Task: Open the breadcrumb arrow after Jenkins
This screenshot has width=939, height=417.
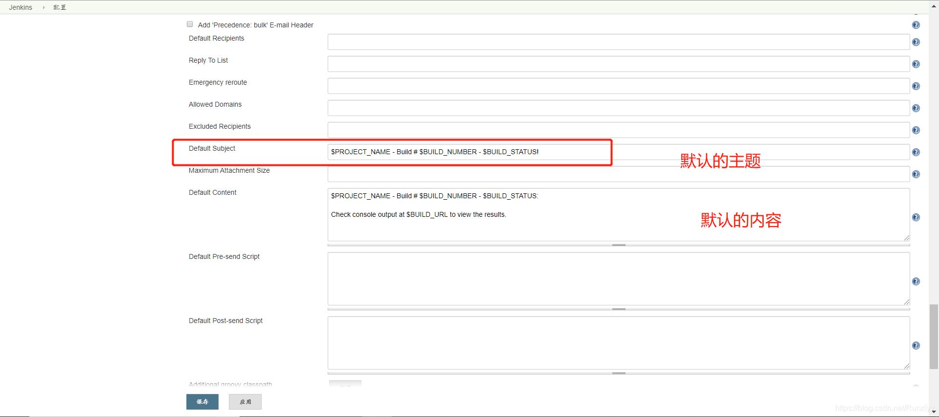Action: pyautogui.click(x=44, y=7)
